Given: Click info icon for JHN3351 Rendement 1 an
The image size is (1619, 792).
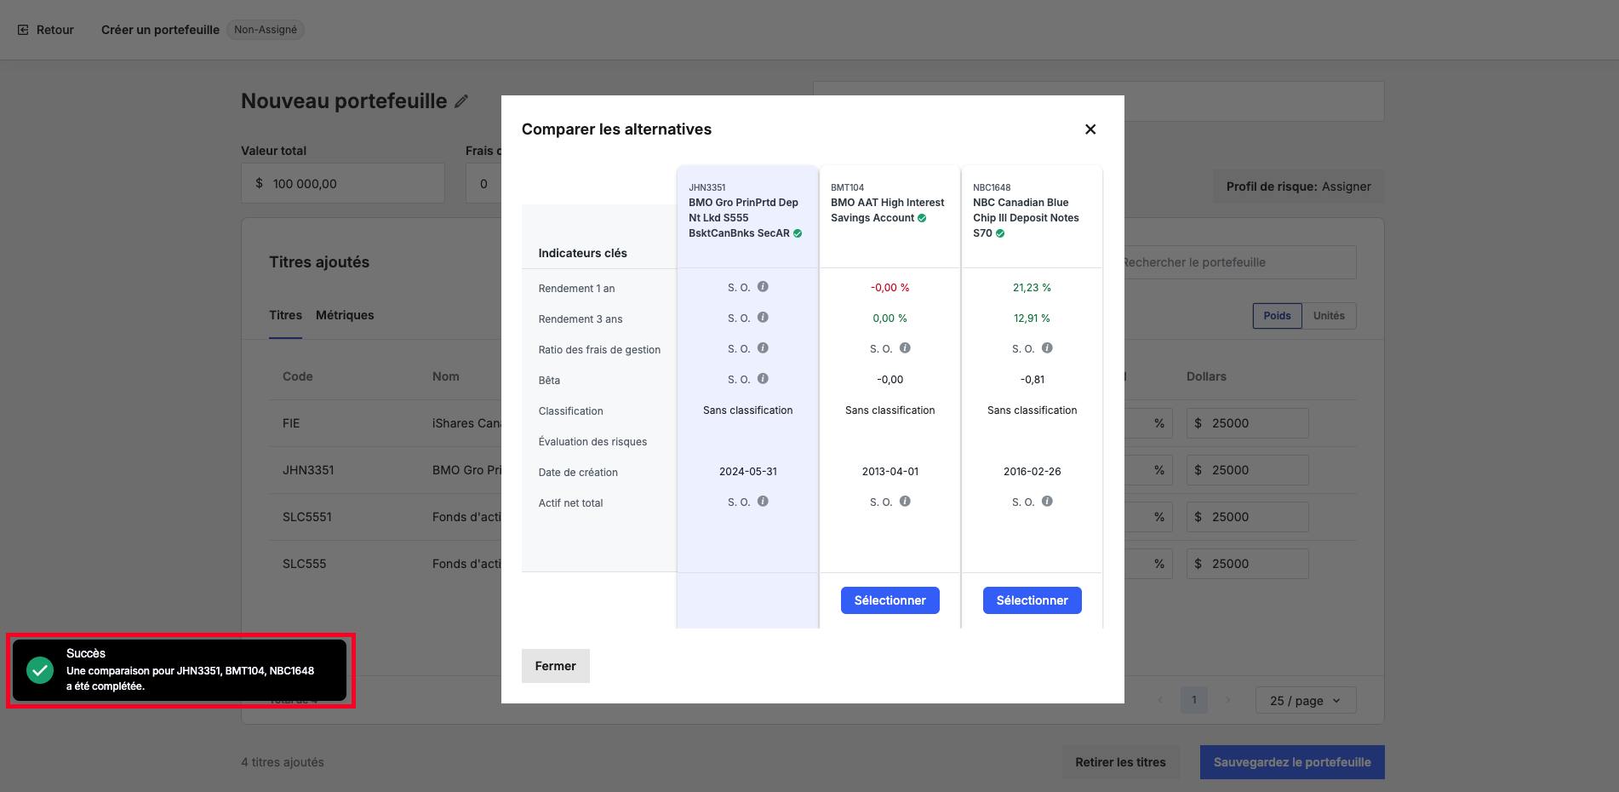Looking at the screenshot, I should [763, 287].
